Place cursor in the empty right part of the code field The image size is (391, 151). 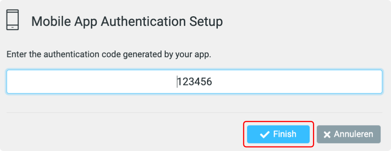coord(297,82)
